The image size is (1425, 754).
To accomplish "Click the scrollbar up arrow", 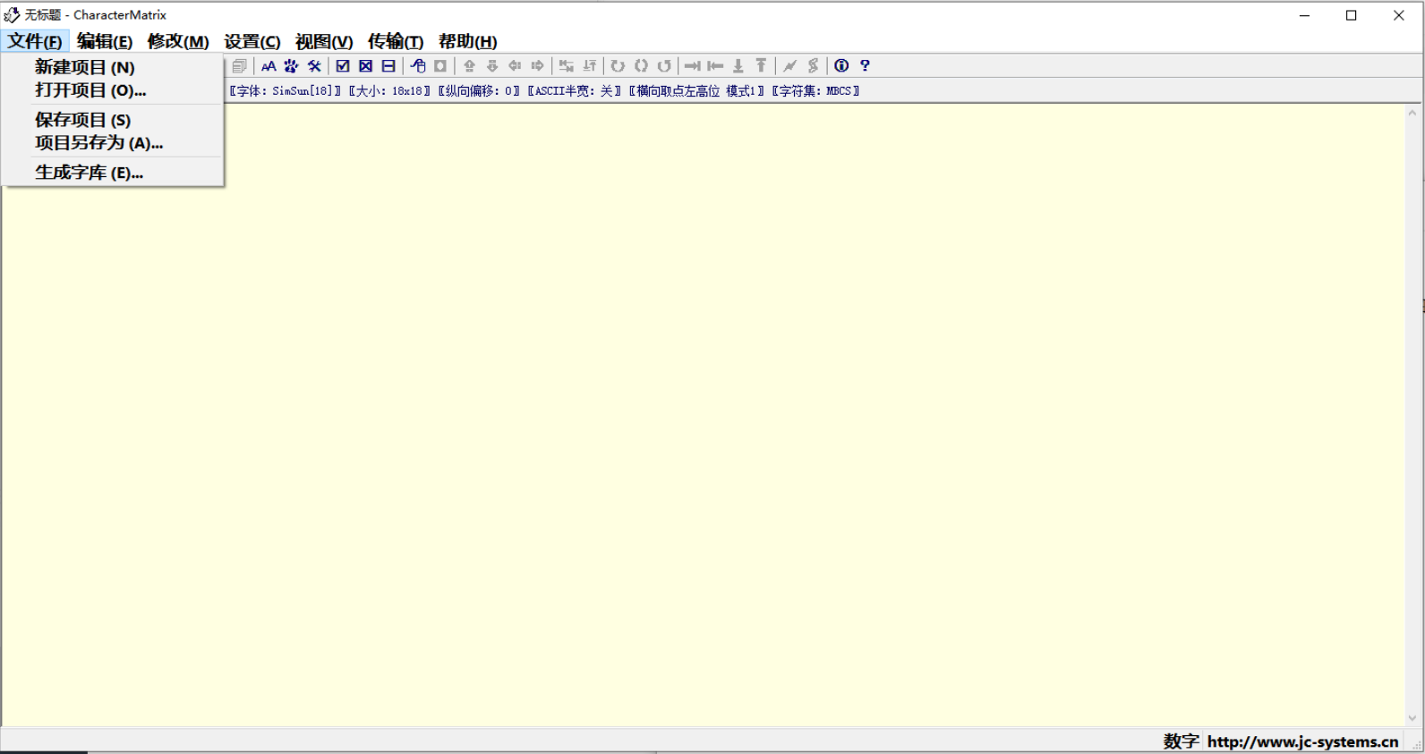I will (x=1412, y=114).
